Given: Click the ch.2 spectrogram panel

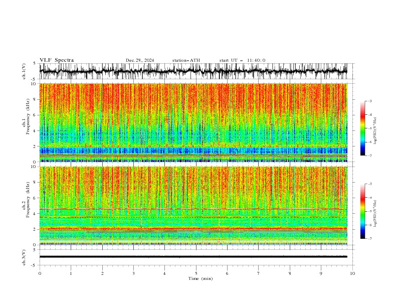Looking at the screenshot, I should 193,206.
